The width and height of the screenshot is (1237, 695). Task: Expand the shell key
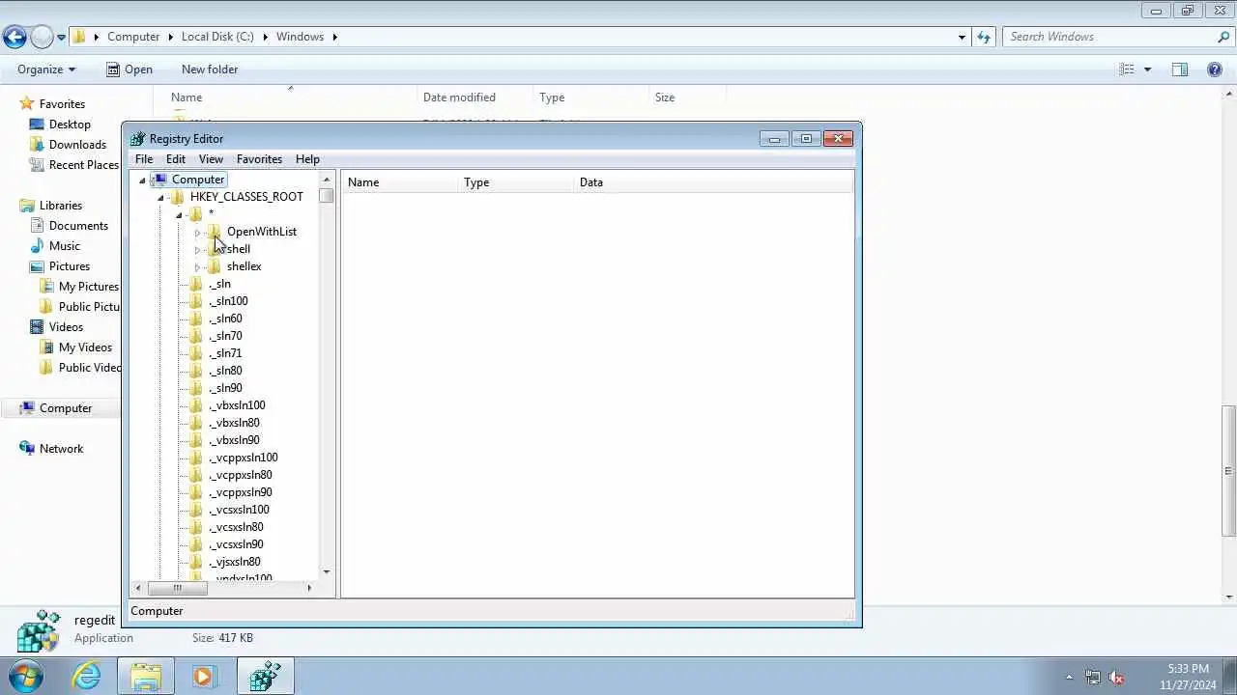tap(197, 250)
